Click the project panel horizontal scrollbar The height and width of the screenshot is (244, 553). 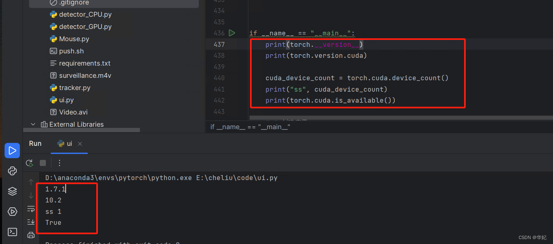click(x=82, y=130)
